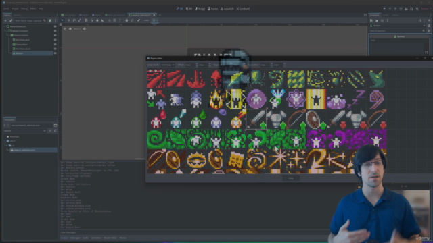Select the flame sprite in Region Editor
The height and width of the screenshot is (243, 433).
pyautogui.click(x=216, y=99)
